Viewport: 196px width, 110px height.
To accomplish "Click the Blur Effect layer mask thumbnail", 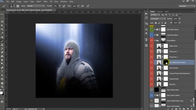I will (x=166, y=62).
